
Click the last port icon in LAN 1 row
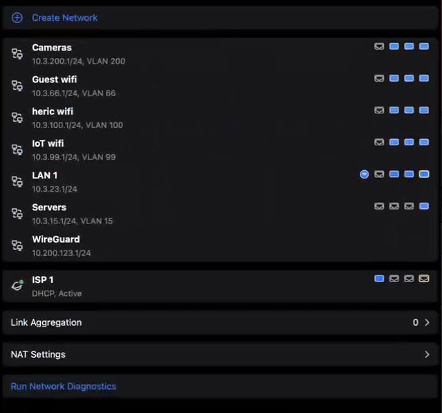tap(424, 174)
